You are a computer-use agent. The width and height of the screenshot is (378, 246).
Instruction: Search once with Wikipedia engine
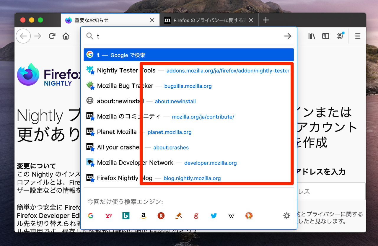click(231, 216)
